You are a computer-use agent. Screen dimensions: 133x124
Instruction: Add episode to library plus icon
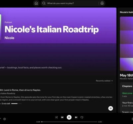pos(5,119)
